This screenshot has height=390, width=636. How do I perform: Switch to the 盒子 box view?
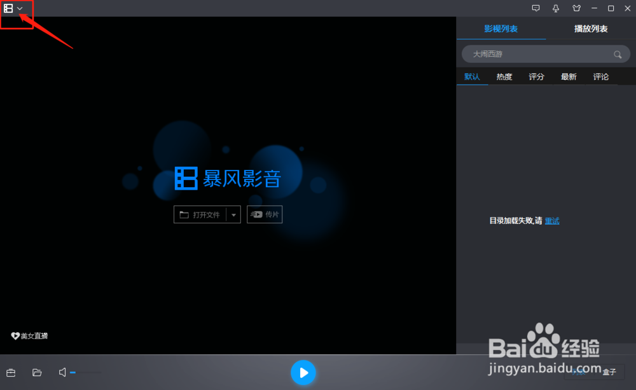609,372
